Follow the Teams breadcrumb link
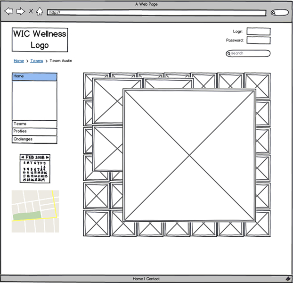Viewport: 293px width, 283px height. point(37,61)
